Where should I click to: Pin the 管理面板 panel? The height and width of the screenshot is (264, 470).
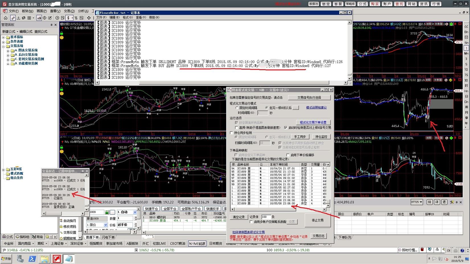52,25
